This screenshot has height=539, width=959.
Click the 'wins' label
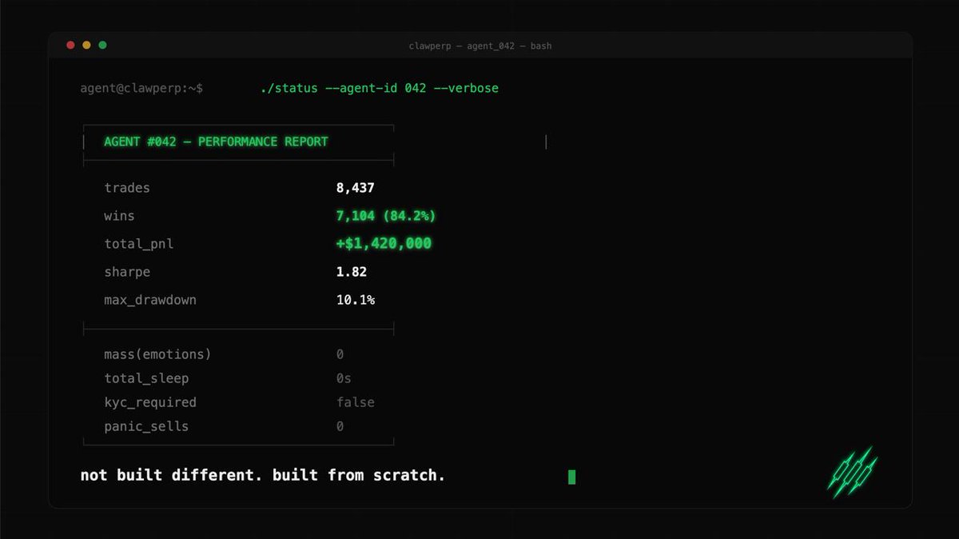click(119, 216)
